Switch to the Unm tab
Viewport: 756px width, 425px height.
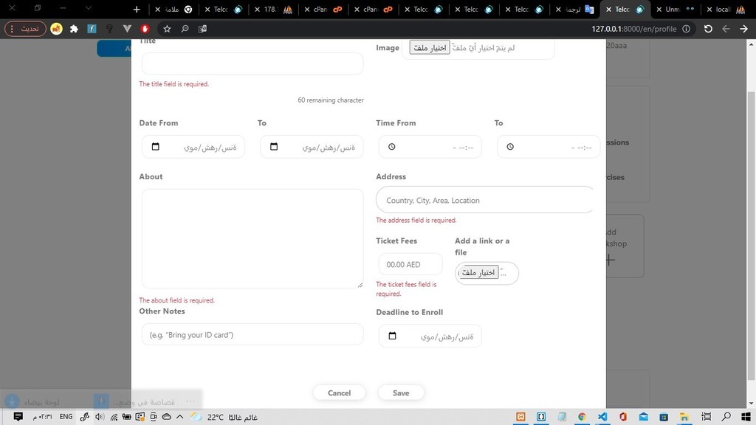[676, 9]
